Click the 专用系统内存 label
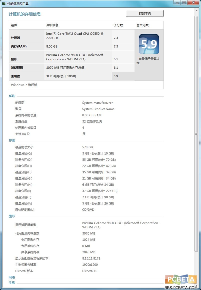Image resolution: width=201 pixels, height=290 pixels. click(x=30, y=246)
